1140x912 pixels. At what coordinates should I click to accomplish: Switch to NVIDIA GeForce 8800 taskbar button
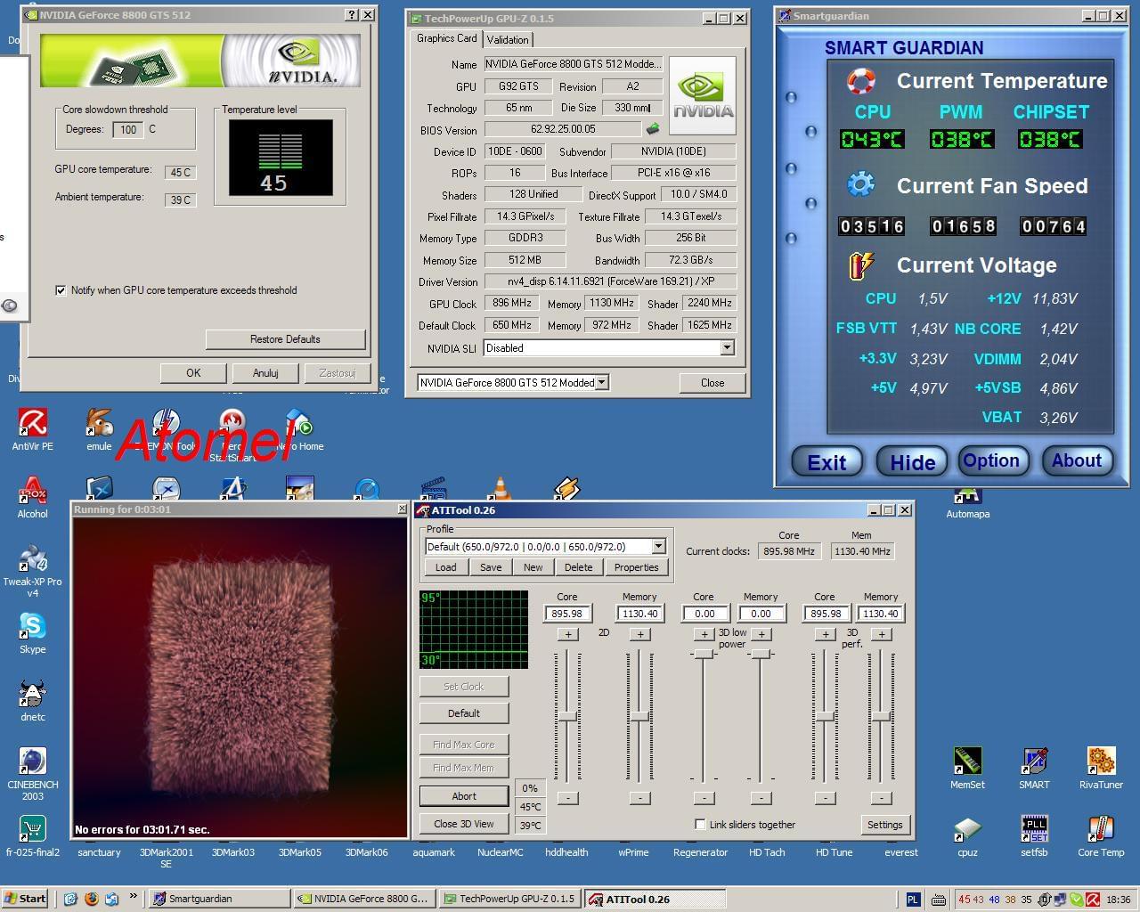click(363, 899)
